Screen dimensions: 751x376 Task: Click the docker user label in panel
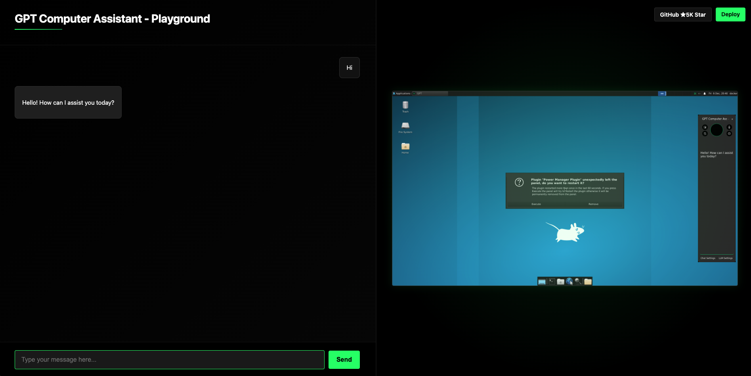(733, 94)
